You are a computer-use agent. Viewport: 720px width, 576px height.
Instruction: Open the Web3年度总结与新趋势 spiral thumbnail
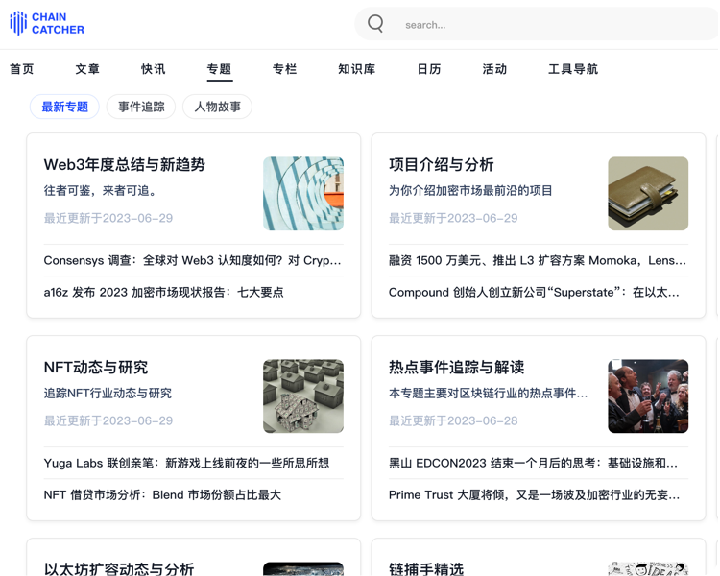(303, 193)
